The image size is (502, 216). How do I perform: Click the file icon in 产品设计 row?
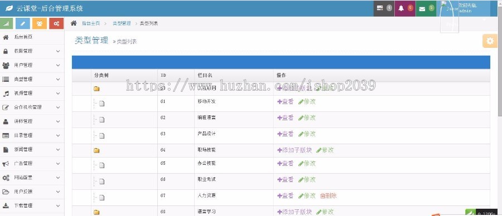[102, 136]
